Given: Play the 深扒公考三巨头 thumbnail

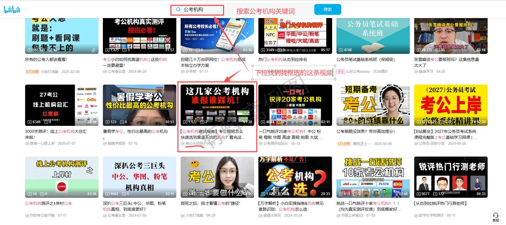Looking at the screenshot, I should pos(140,177).
